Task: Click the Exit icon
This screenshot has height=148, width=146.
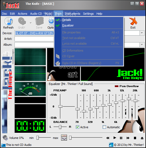Action: pos(133,21)
